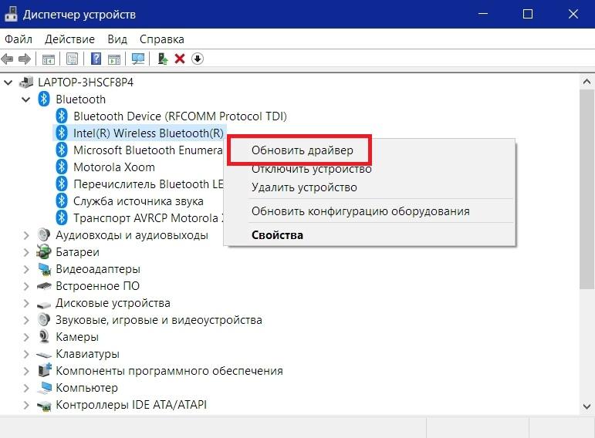Maximize the Диспетчер устройств window

(527, 14)
